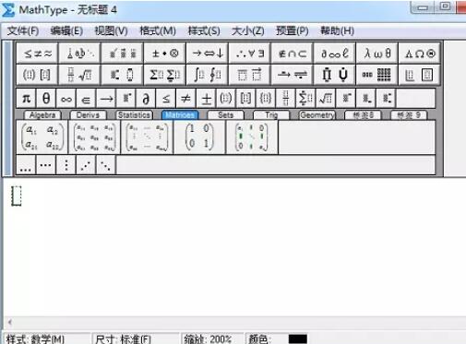Switch to the Sets tab
The width and height of the screenshot is (466, 344).
pyautogui.click(x=226, y=115)
